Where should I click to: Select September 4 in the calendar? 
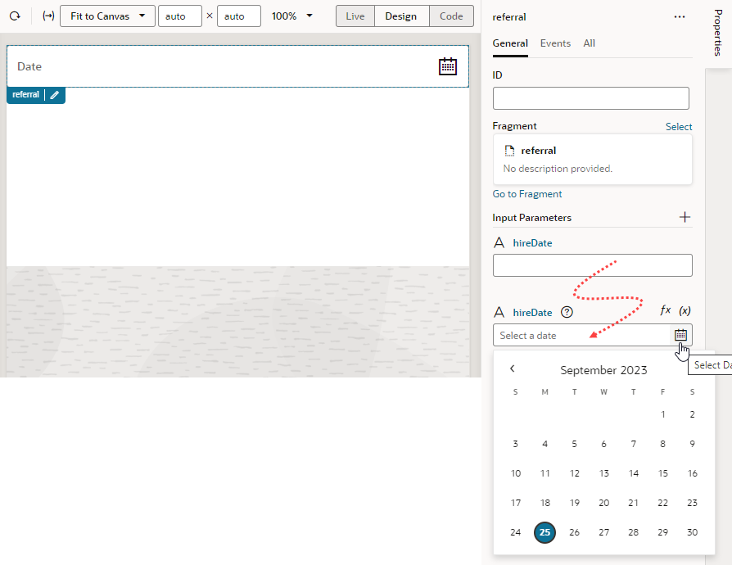pyautogui.click(x=544, y=444)
